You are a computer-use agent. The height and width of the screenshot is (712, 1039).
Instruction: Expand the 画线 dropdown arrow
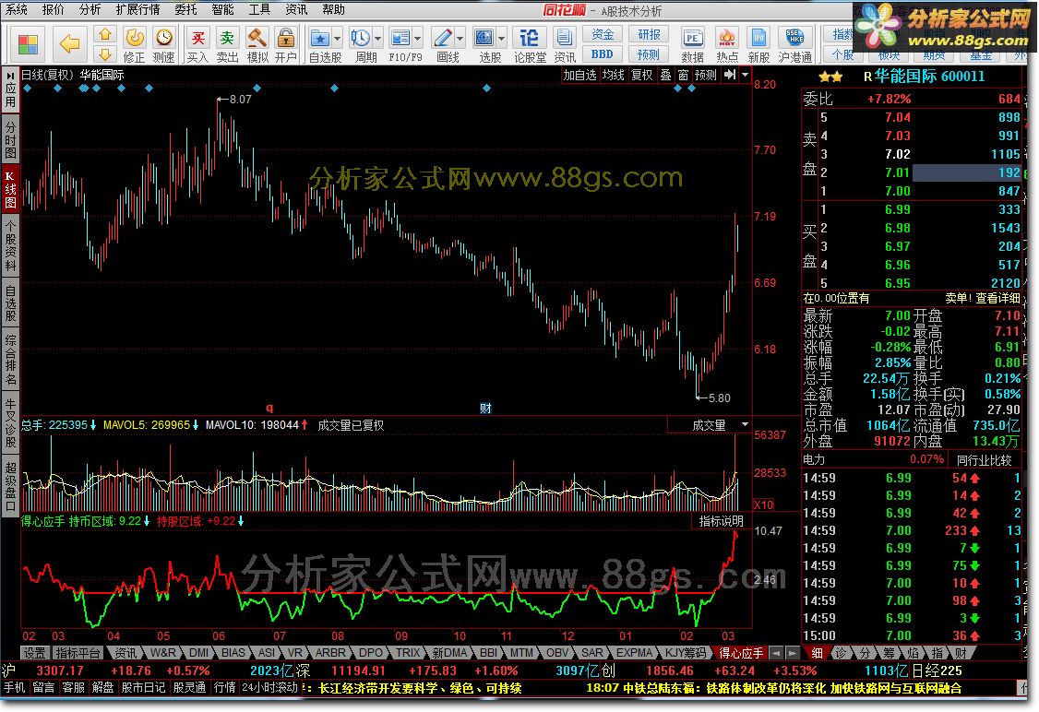click(460, 38)
